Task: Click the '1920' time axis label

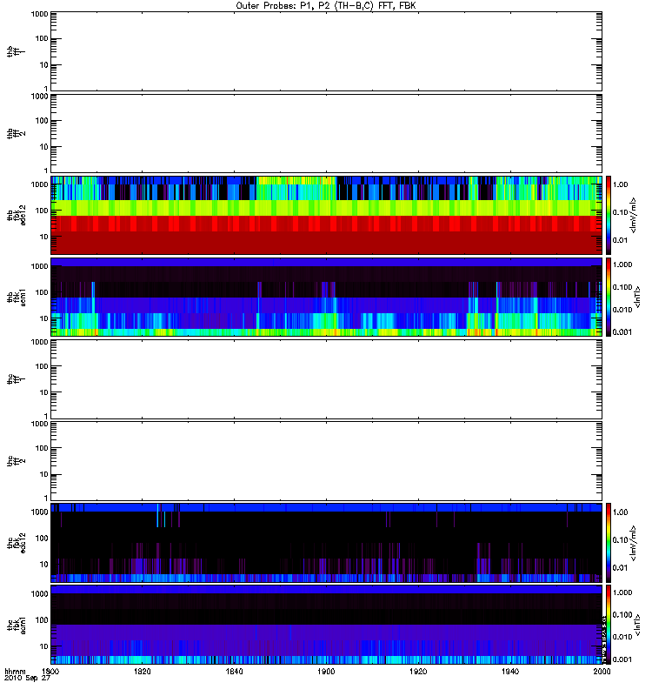Action: coord(418,671)
